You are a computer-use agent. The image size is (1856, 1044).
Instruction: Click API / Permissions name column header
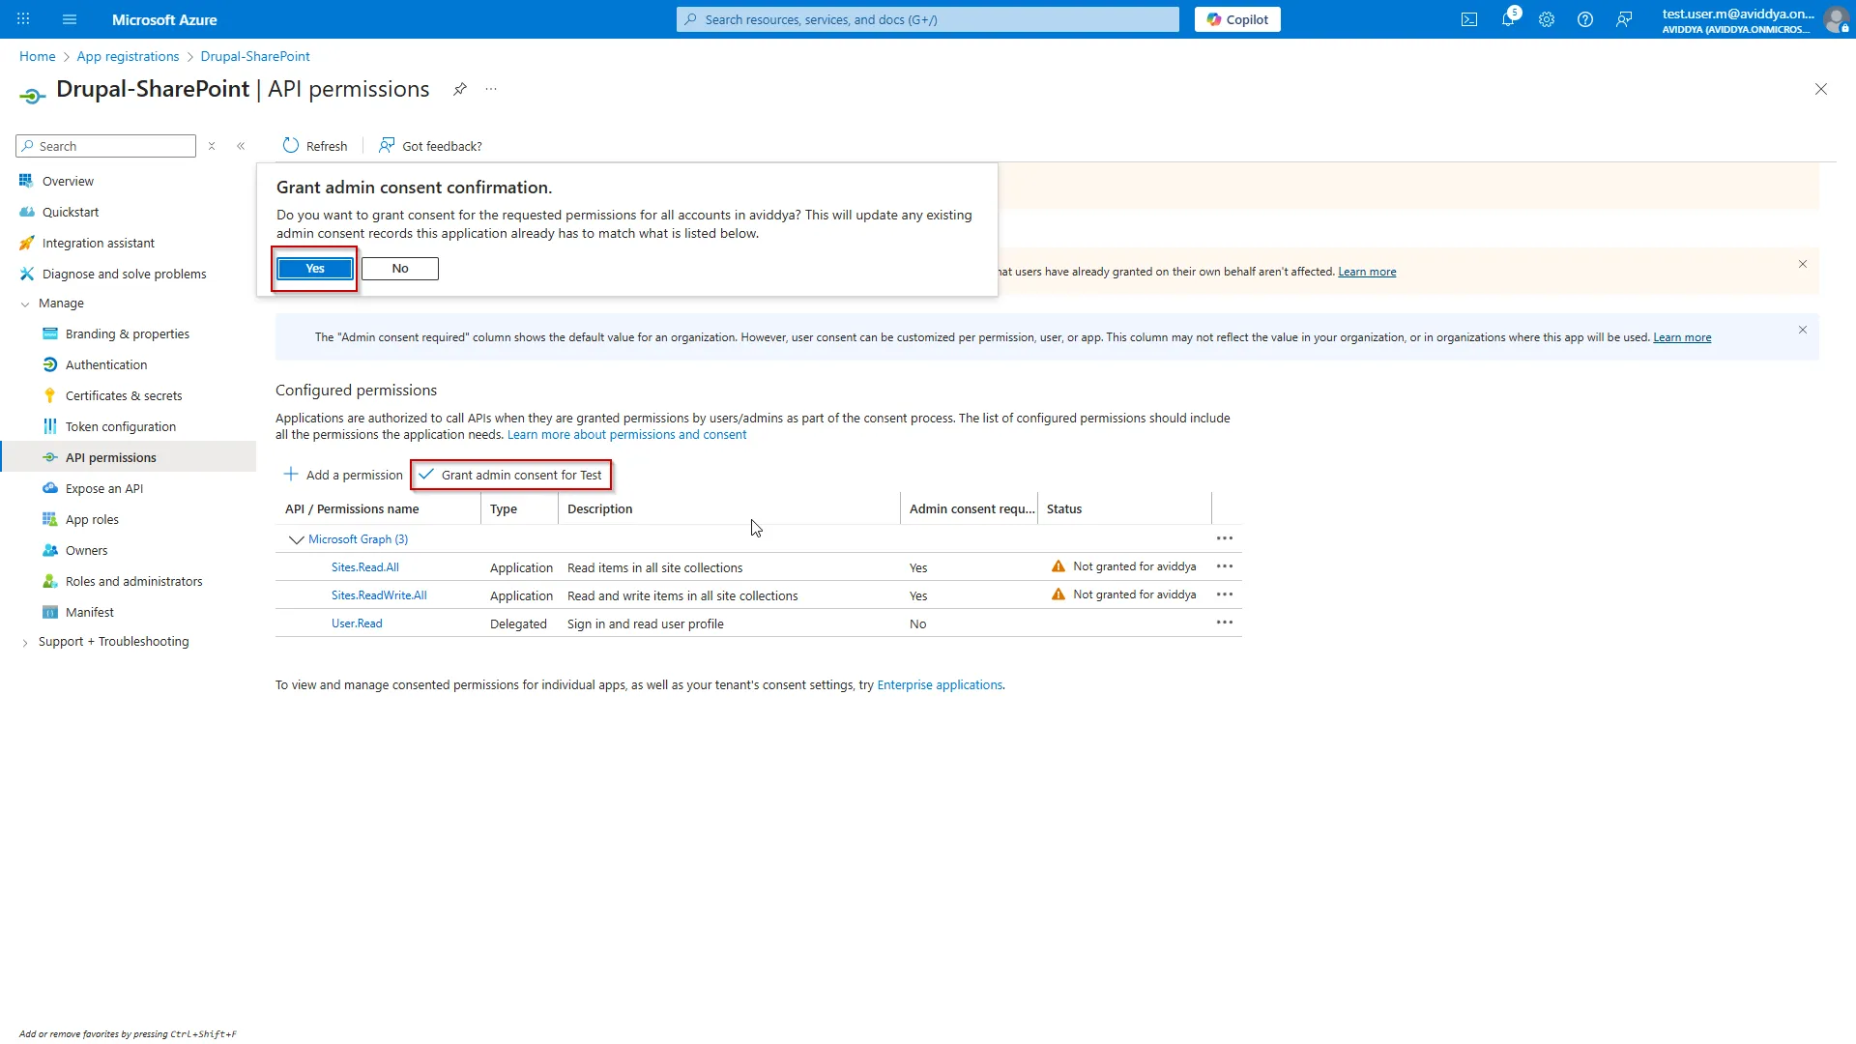click(352, 508)
